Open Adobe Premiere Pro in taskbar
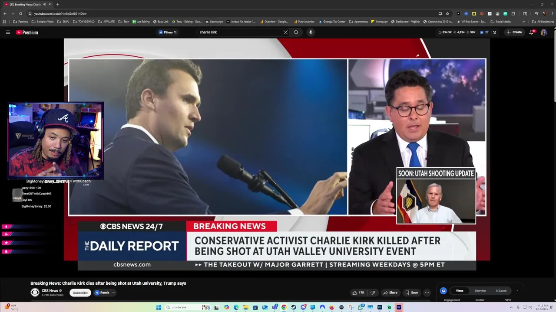Screen dimensions: 556x312 pyautogui.click(x=399, y=307)
